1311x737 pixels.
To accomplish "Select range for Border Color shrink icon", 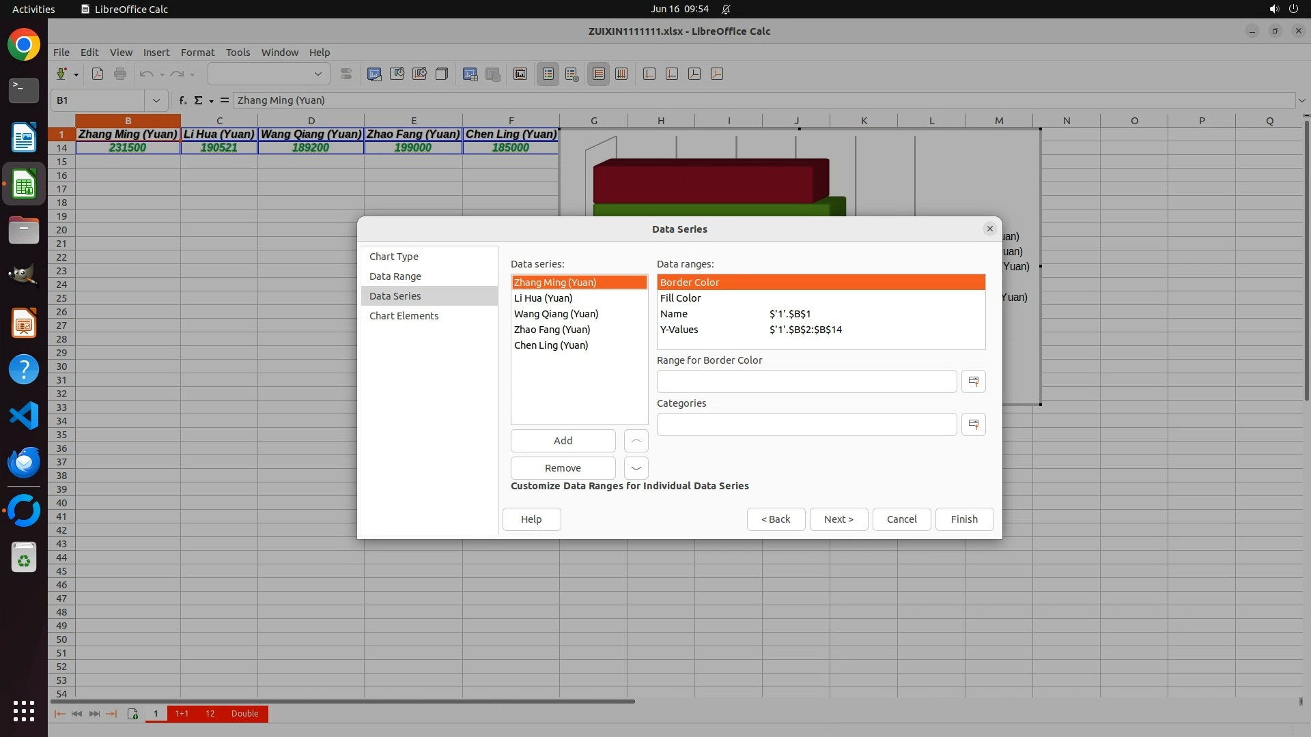I will [973, 381].
